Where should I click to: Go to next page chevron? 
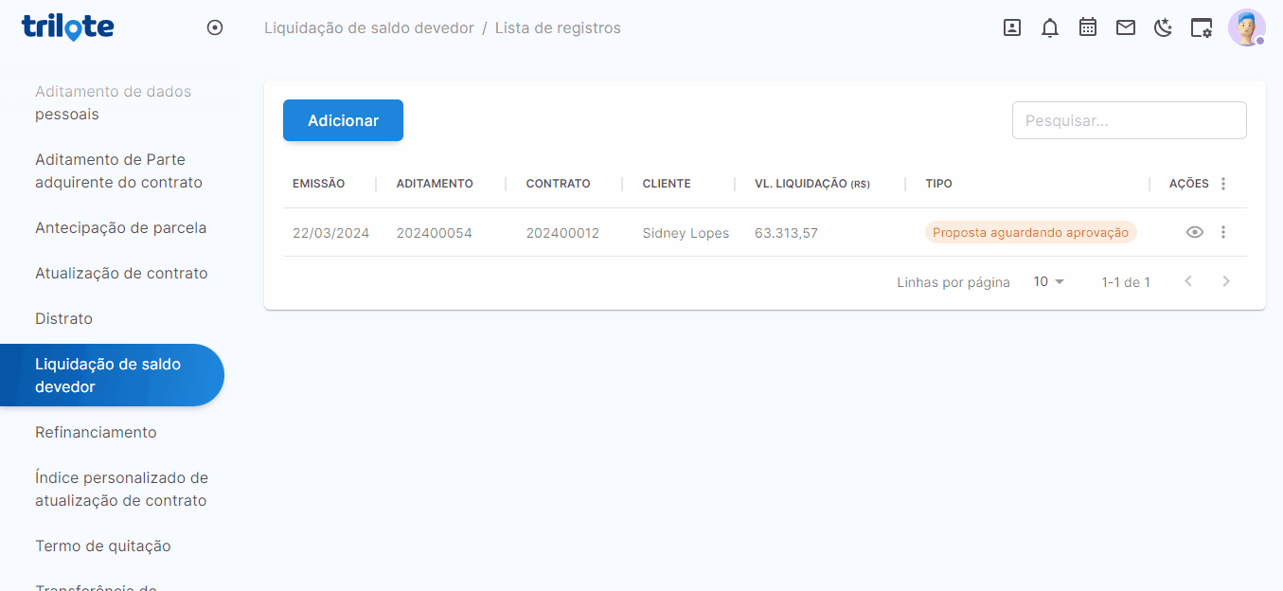(1226, 281)
